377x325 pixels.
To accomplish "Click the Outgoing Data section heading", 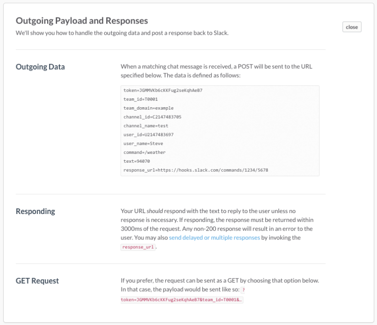I will (x=40, y=67).
